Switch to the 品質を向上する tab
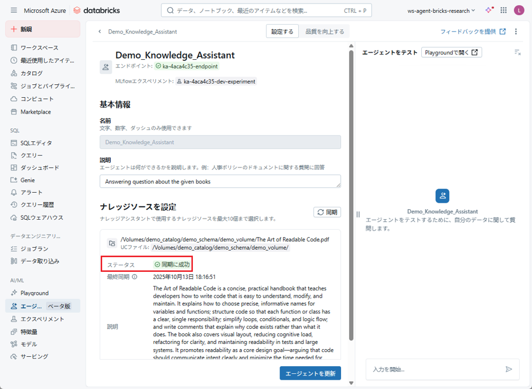532x389 pixels. (x=325, y=32)
